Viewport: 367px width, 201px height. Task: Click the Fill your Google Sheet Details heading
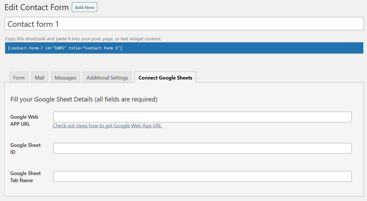coord(84,99)
